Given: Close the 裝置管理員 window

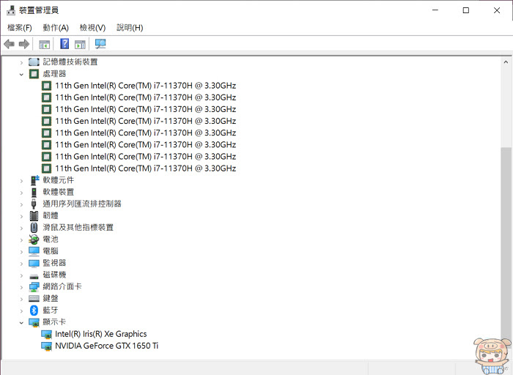Looking at the screenshot, I should click(497, 10).
